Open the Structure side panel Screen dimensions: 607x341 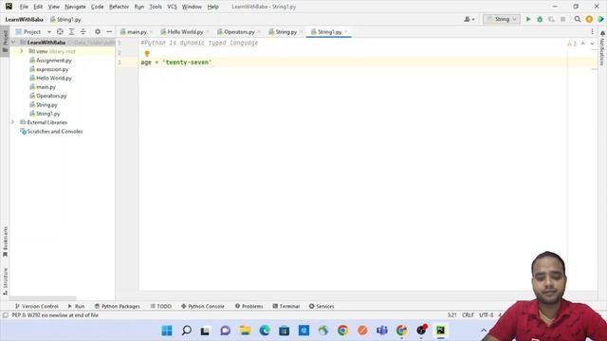click(x=5, y=281)
